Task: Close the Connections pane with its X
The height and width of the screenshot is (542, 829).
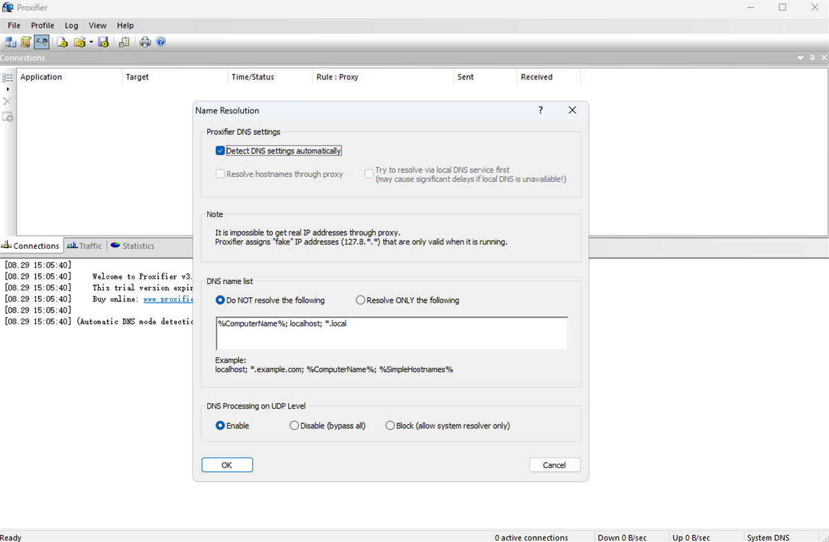Action: (x=823, y=58)
